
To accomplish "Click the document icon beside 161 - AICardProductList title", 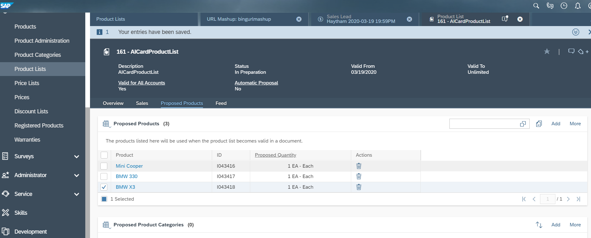I will click(x=107, y=51).
